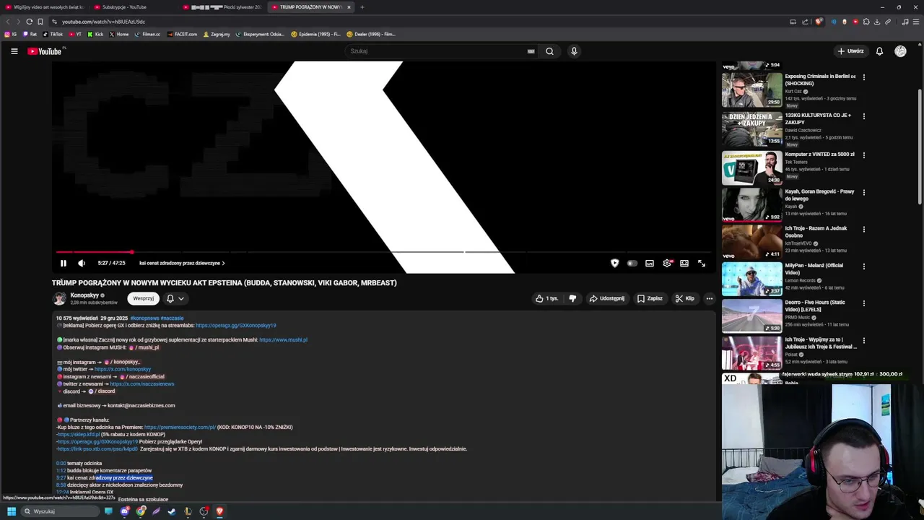
Task: Reload the page in browser toolbar
Action: (x=29, y=22)
